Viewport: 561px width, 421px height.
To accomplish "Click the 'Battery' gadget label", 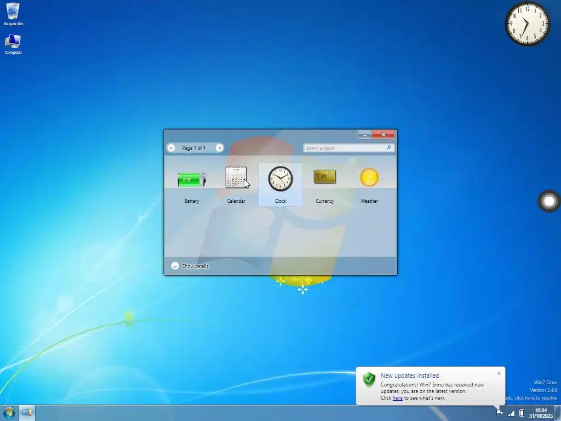I will (192, 201).
